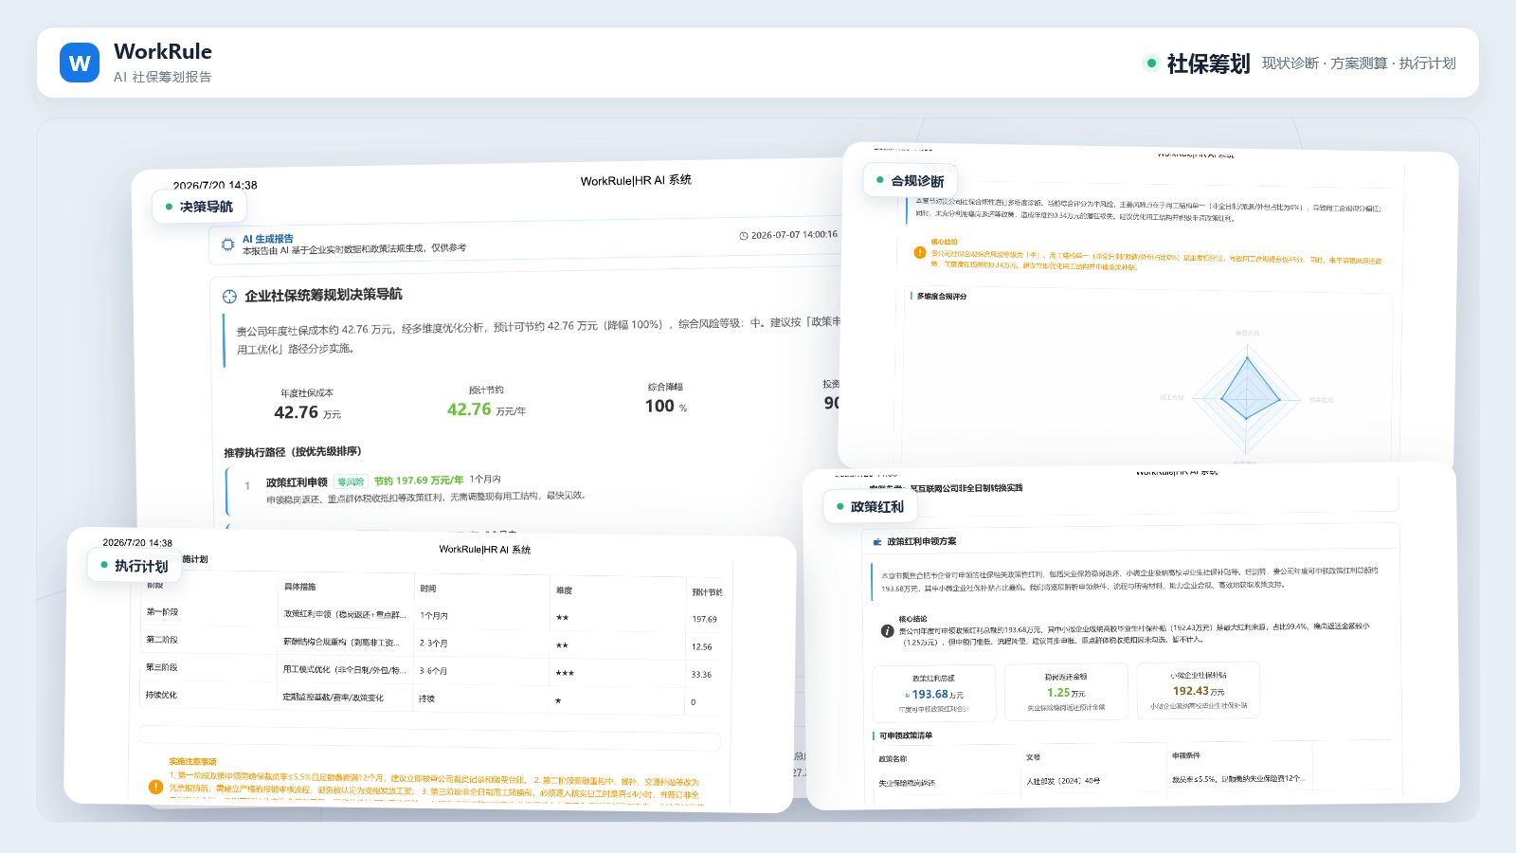This screenshot has height=853, width=1516.
Task: Click the 年度社保成本 42.76 万元 value
Action: tap(307, 412)
